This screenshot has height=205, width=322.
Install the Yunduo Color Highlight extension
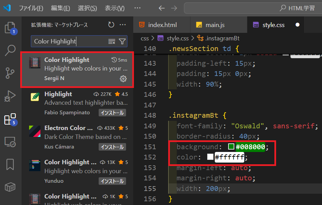click(112, 181)
